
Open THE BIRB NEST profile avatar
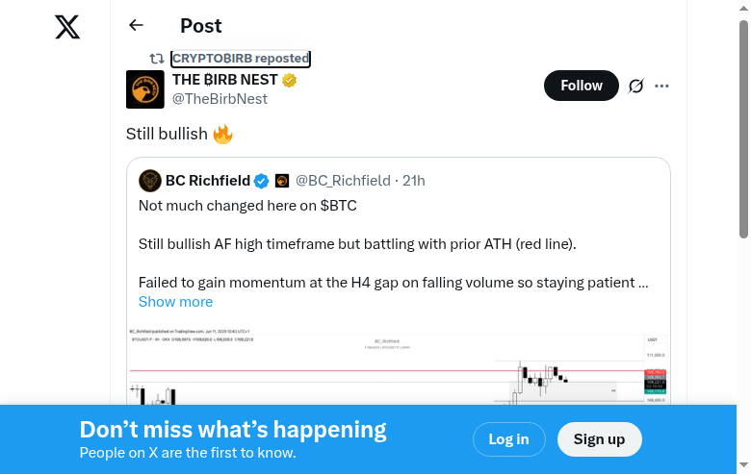click(x=145, y=89)
